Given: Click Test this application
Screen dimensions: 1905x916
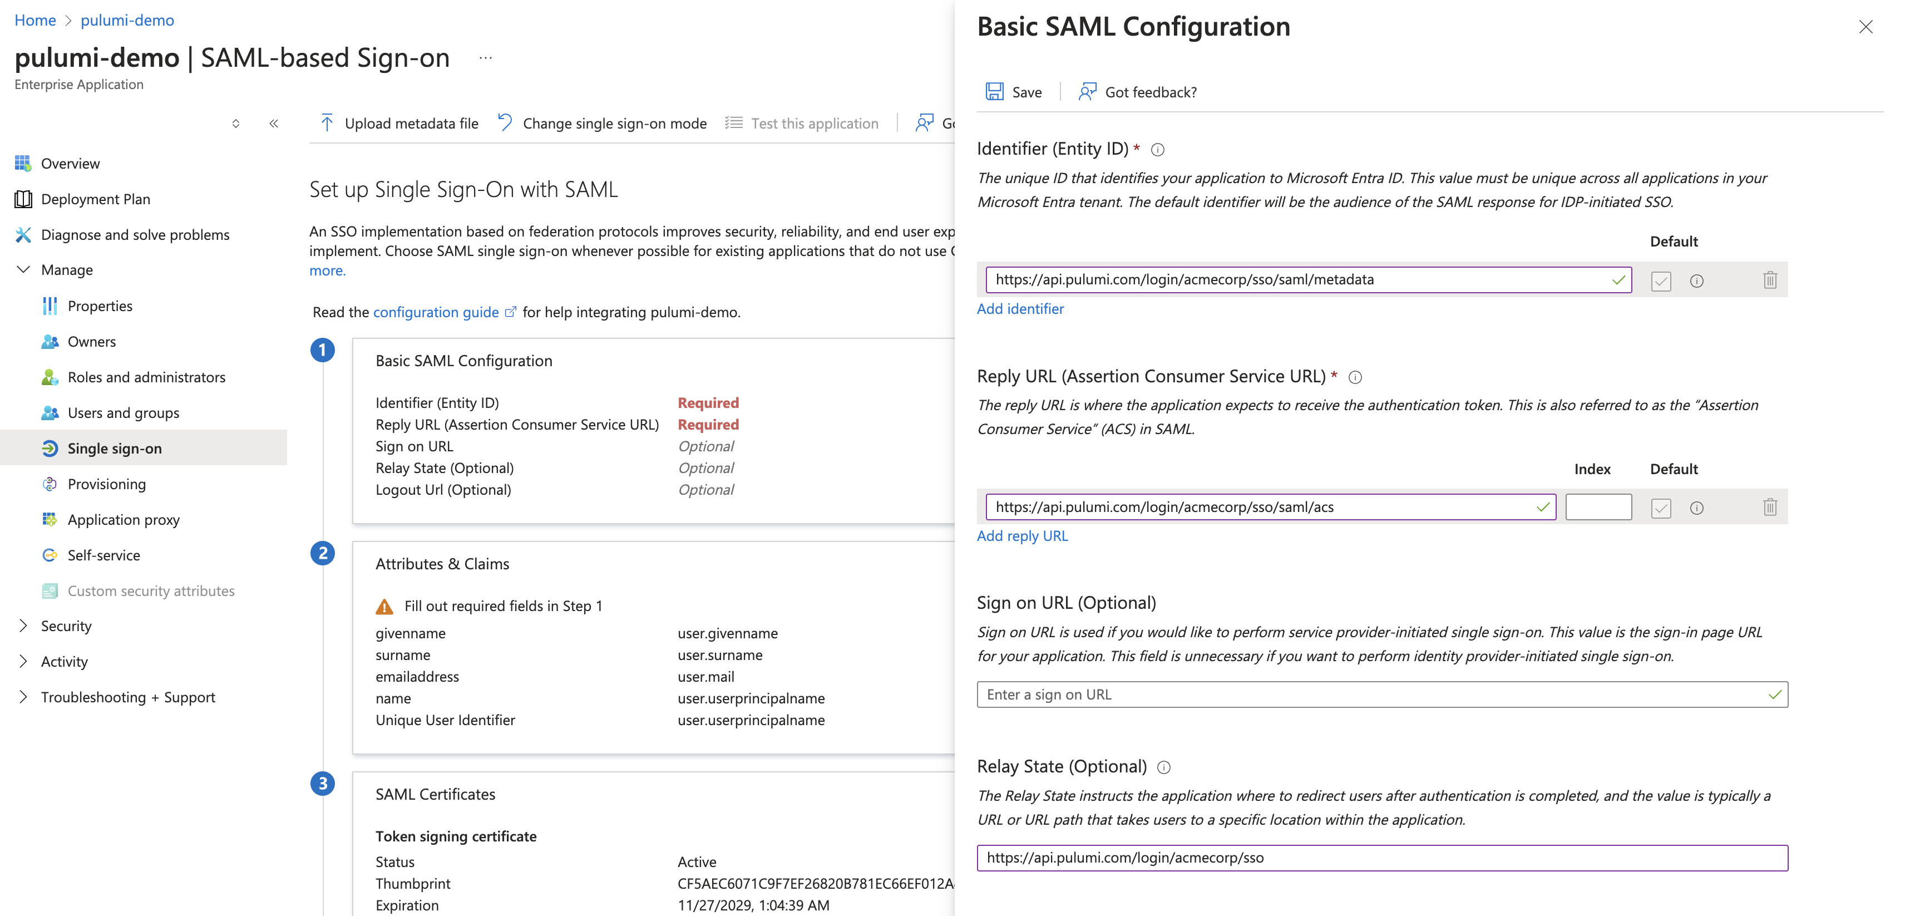Looking at the screenshot, I should [802, 123].
